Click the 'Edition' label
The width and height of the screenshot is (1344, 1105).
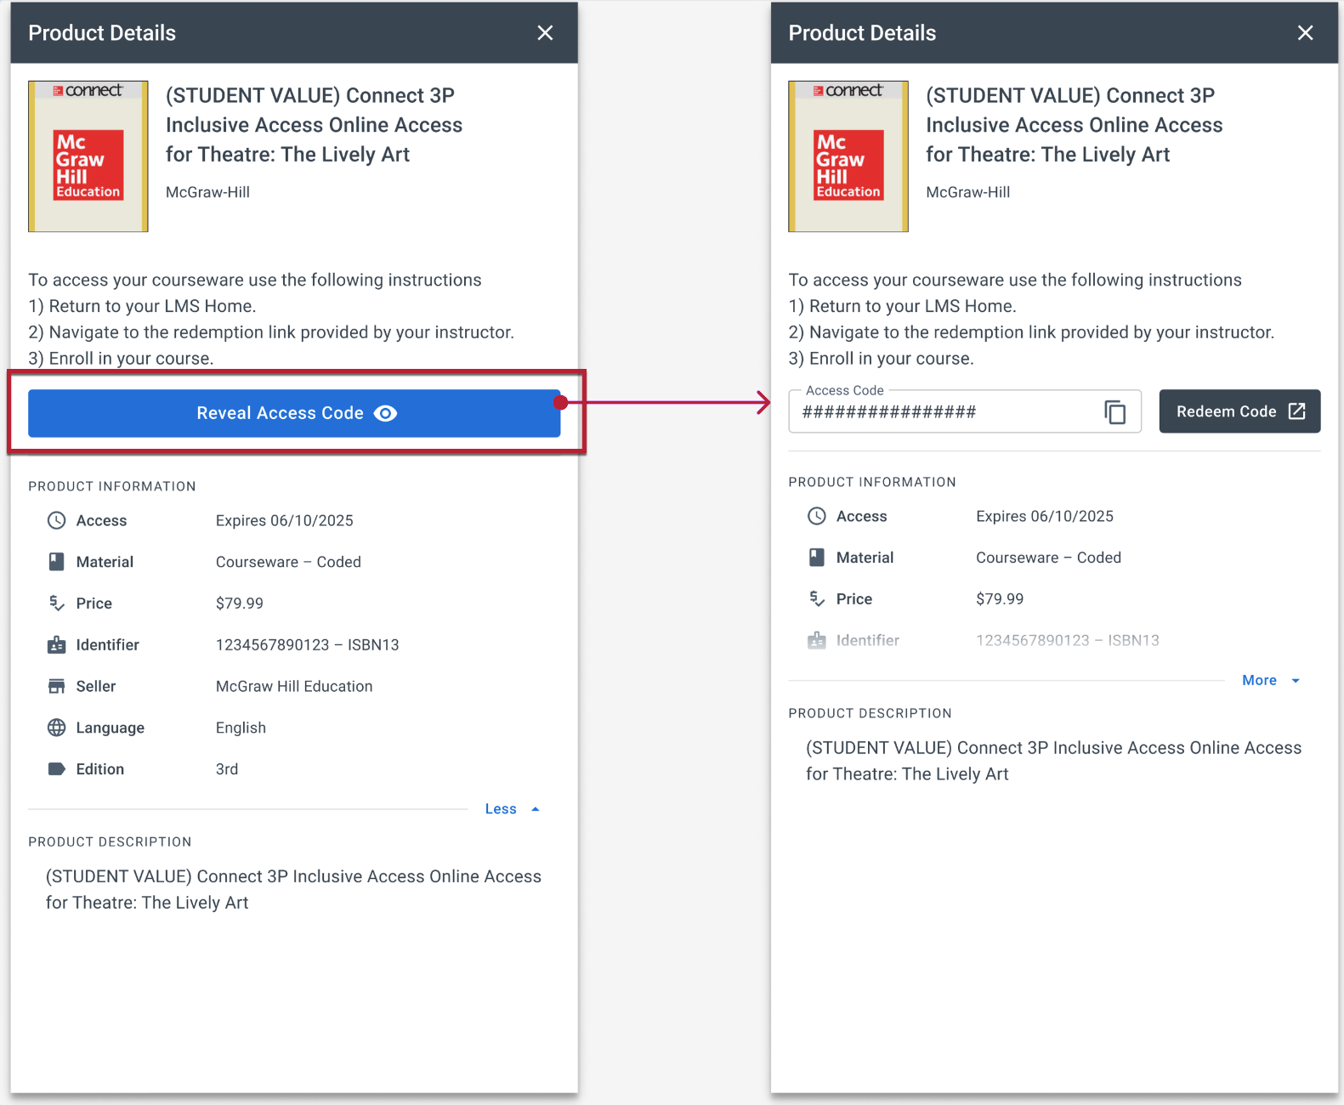(100, 769)
